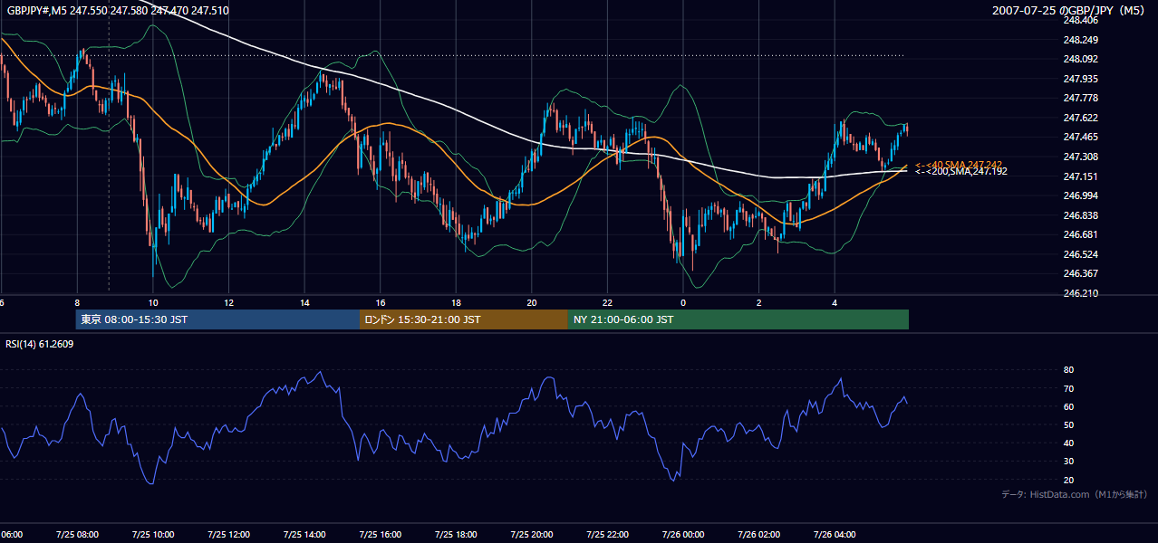
Task: Click hour tick 22 under the price chart
Action: click(x=607, y=302)
